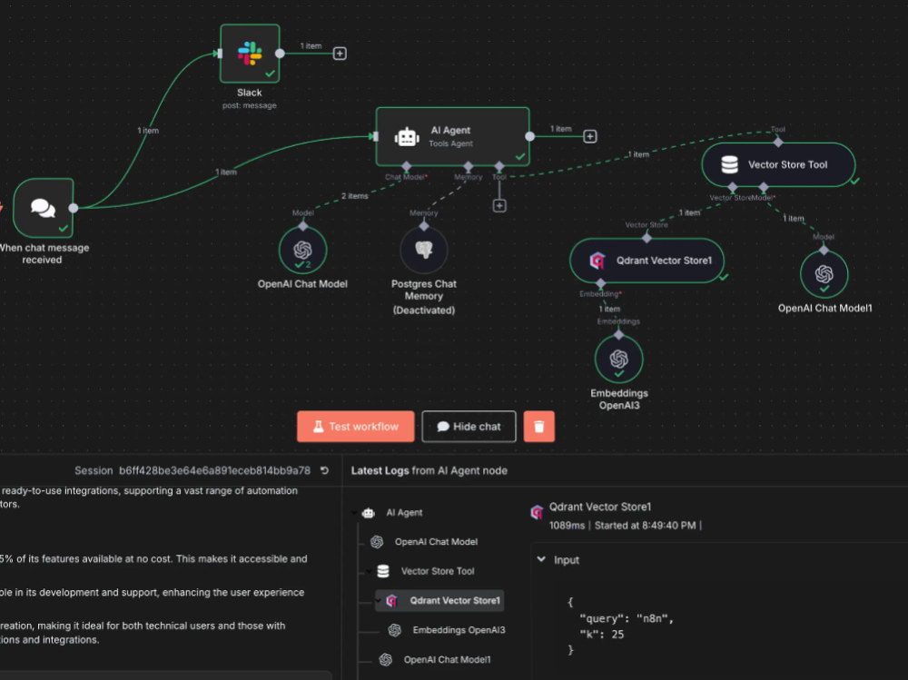Select the Postgres Chat Memory node

pyautogui.click(x=424, y=250)
